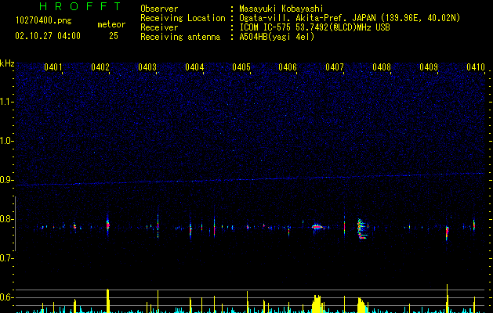Click the 0405 time marker

pyautogui.click(x=241, y=67)
